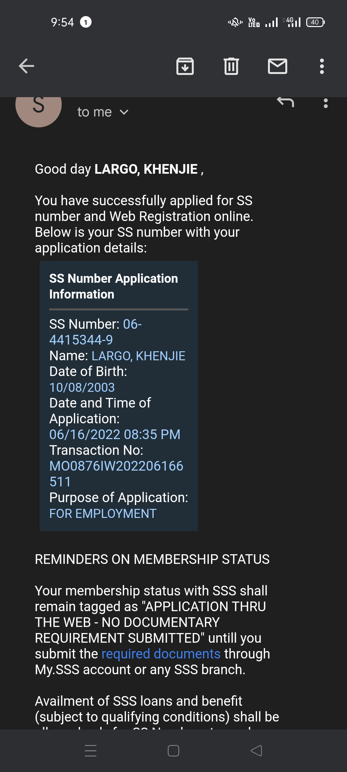Tap the notification count badge in status bar
The width and height of the screenshot is (347, 772).
(x=85, y=22)
